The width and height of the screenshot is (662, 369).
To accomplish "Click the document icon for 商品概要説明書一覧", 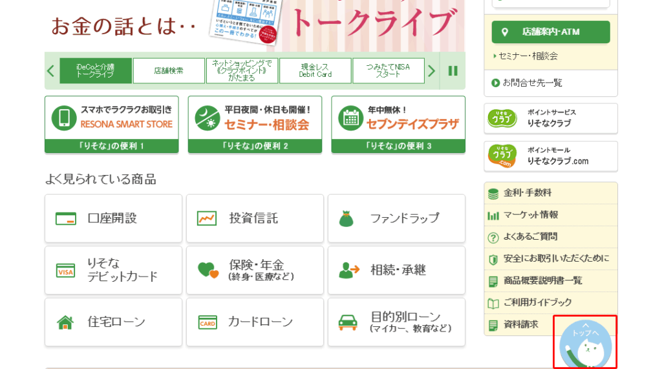I will click(x=493, y=282).
